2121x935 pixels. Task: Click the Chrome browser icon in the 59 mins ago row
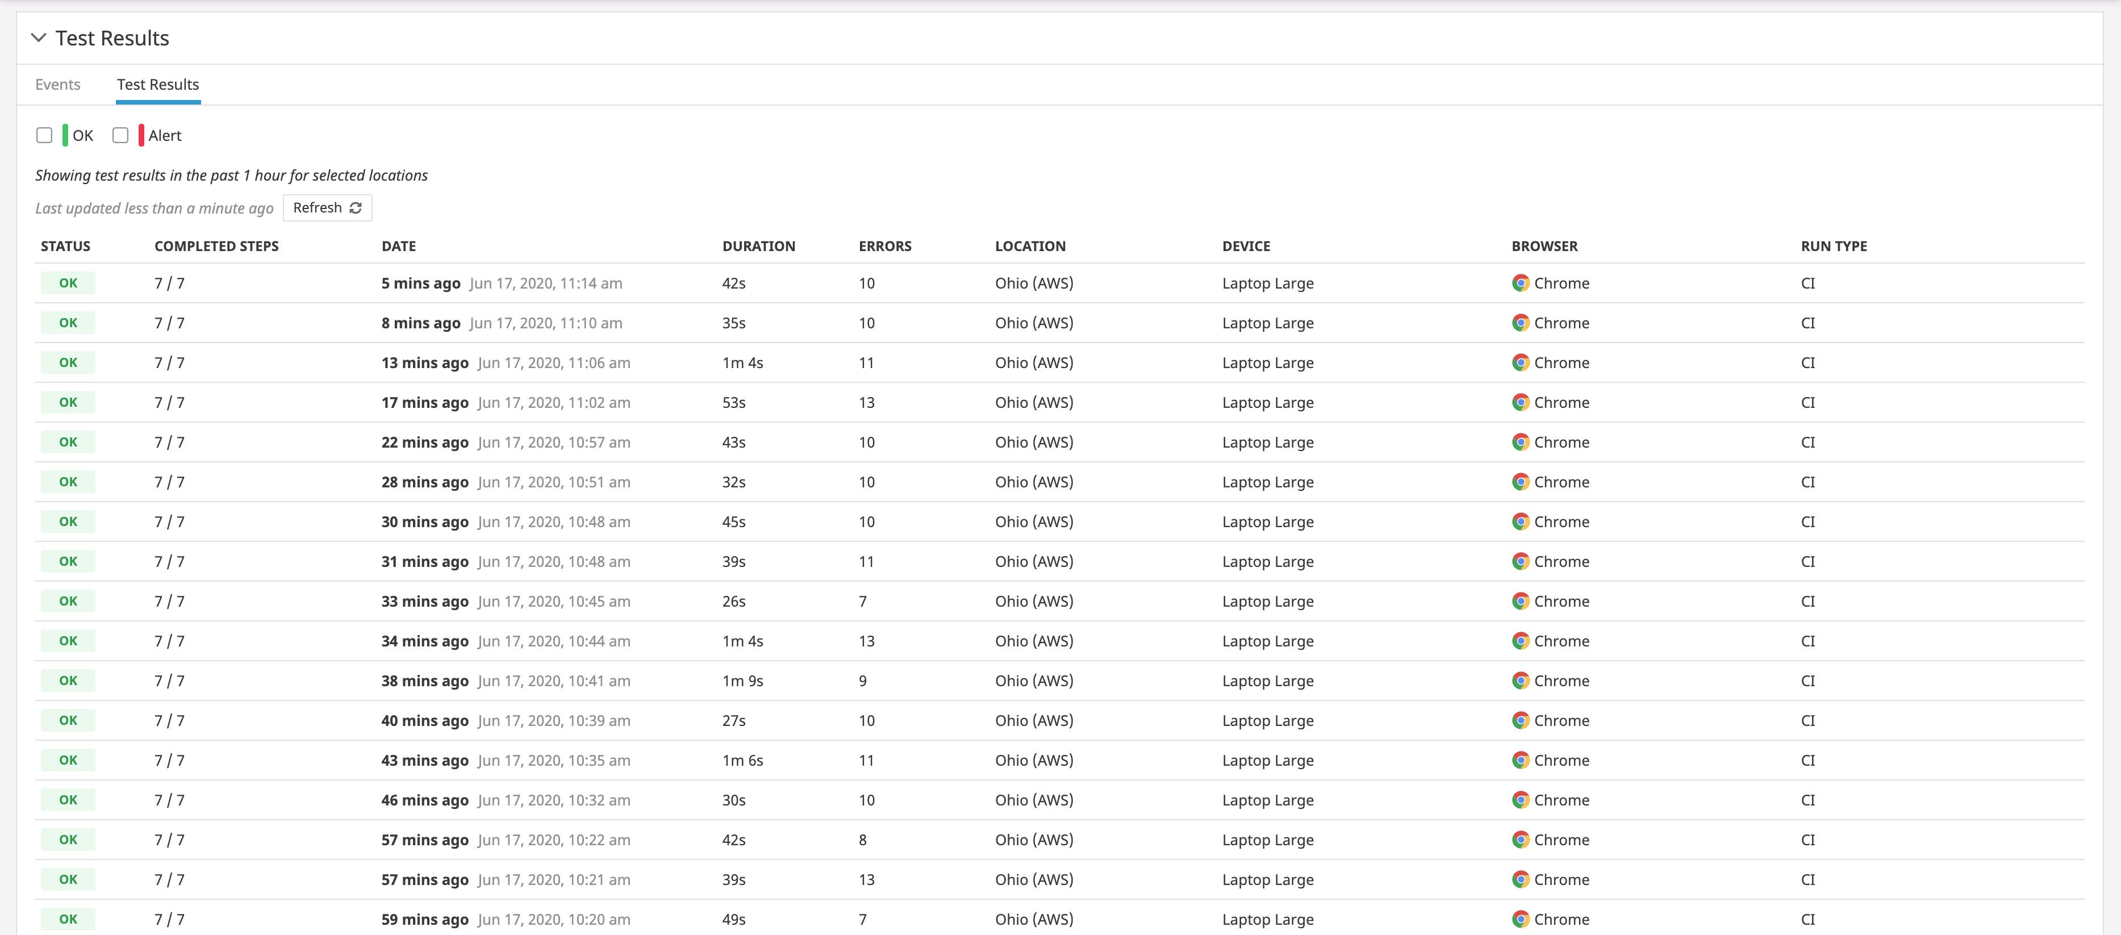pos(1521,919)
